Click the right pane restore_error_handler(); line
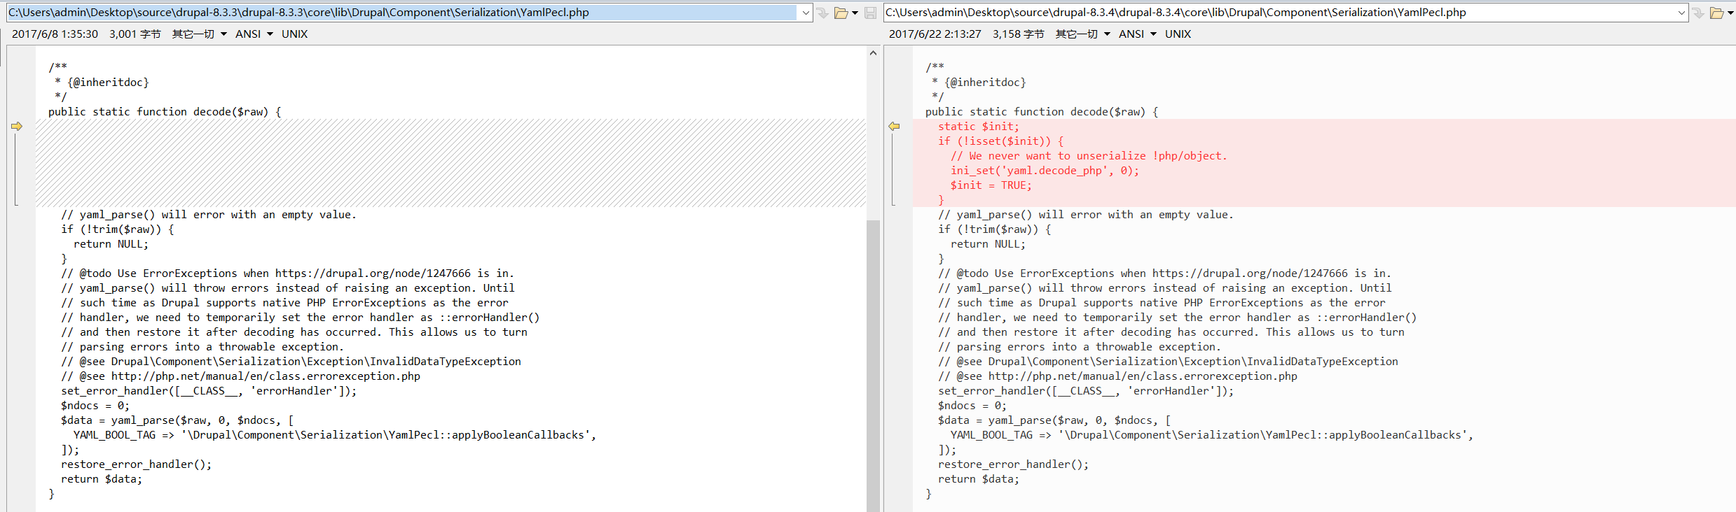 tap(1014, 464)
